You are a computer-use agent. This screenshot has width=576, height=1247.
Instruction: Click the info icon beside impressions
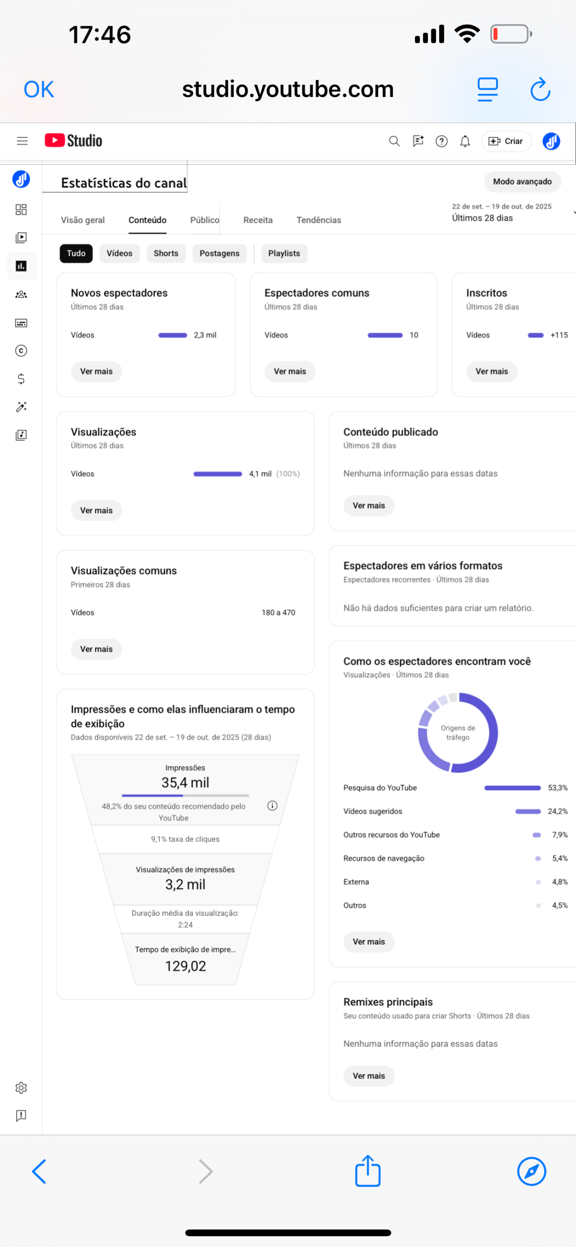pyautogui.click(x=272, y=806)
